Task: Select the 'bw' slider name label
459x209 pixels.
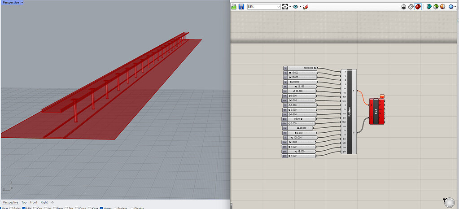Action: coord(284,119)
